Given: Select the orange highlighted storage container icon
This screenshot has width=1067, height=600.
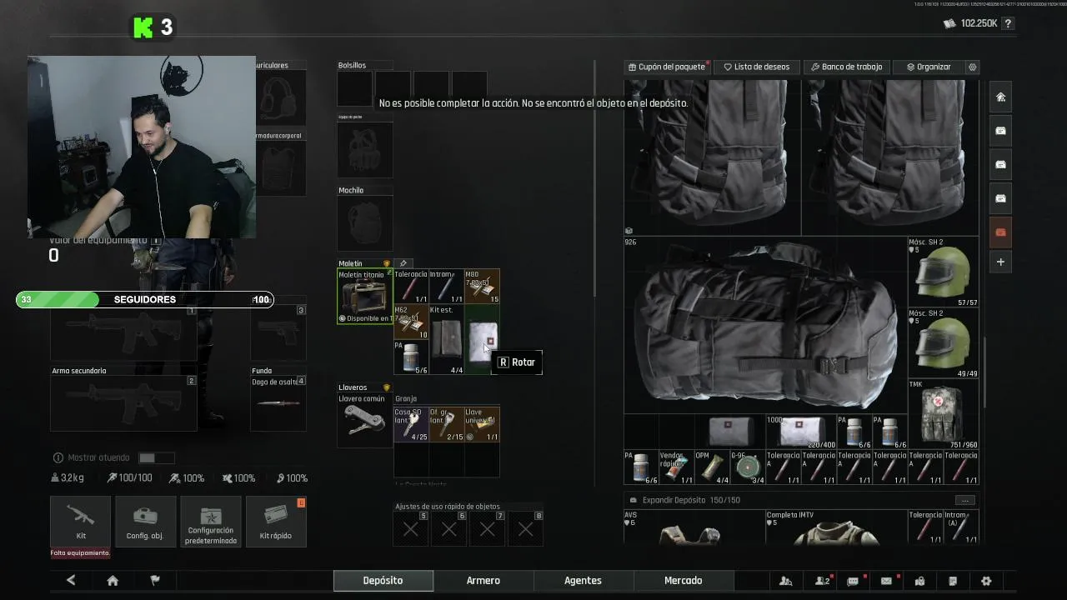Looking at the screenshot, I should click(1001, 232).
